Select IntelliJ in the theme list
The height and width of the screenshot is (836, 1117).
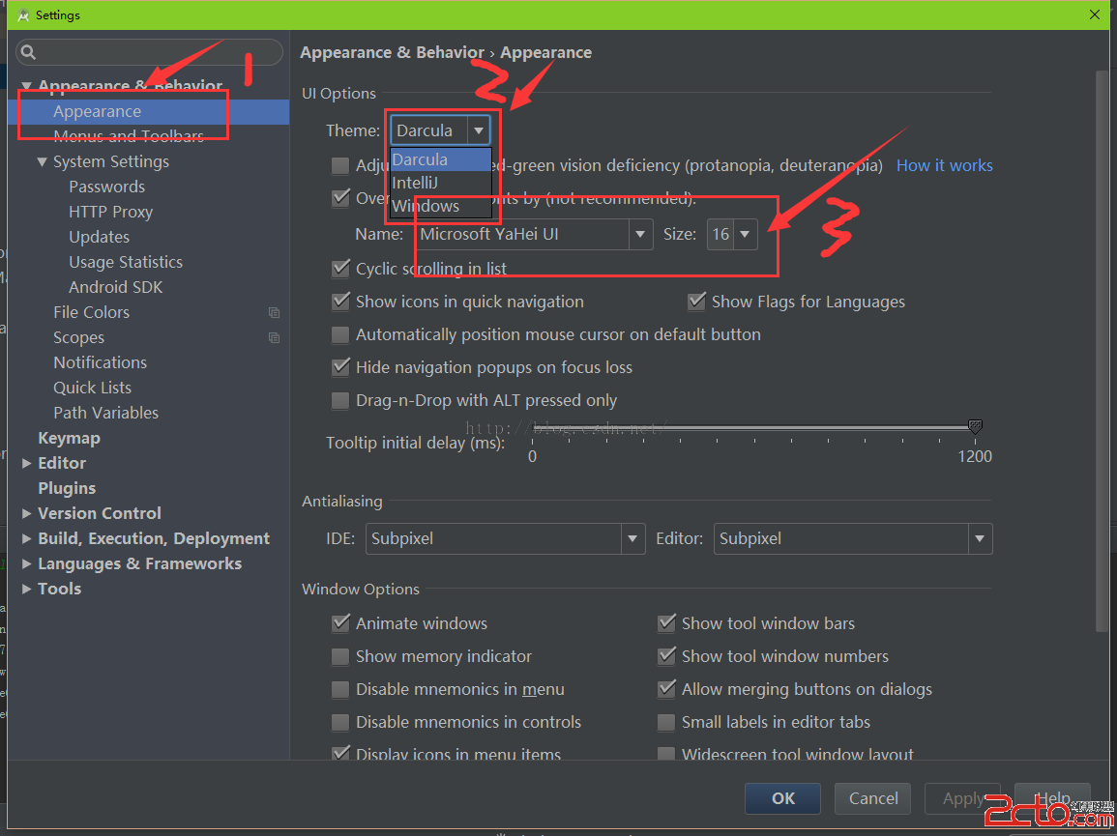click(441, 183)
